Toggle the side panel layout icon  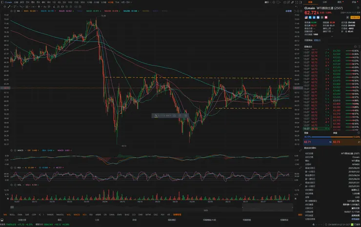(301, 2)
